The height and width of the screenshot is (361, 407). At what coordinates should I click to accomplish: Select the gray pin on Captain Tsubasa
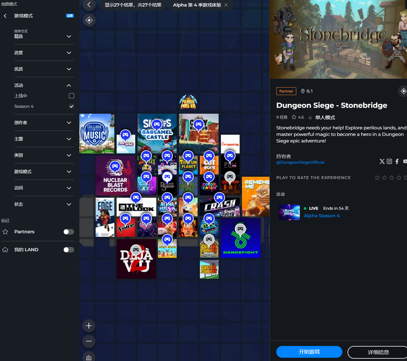209,240
